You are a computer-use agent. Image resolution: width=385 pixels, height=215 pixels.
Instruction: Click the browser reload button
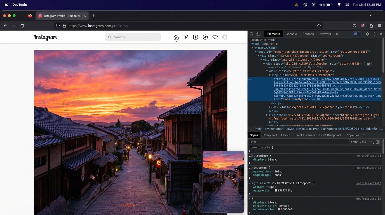point(22,25)
